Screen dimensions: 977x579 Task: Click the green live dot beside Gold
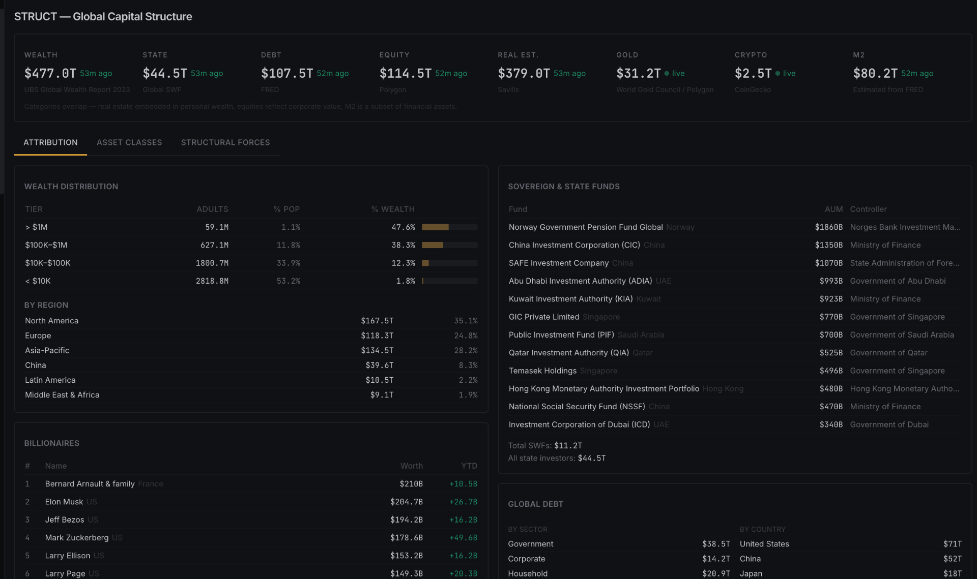(667, 73)
